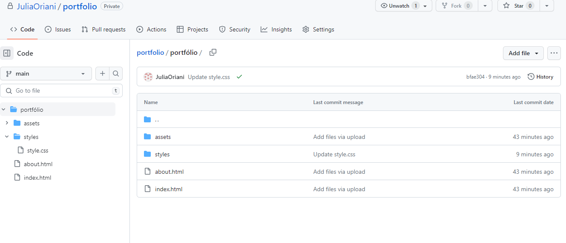Open index.html name in the file table
Image resolution: width=566 pixels, height=243 pixels.
169,189
